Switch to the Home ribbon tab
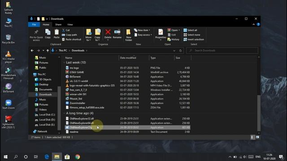The width and height of the screenshot is (287, 161). coord(46,25)
